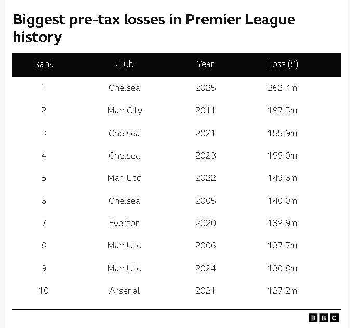The height and width of the screenshot is (328, 350).
Task: Click the Everton club name
Action: click(x=124, y=223)
